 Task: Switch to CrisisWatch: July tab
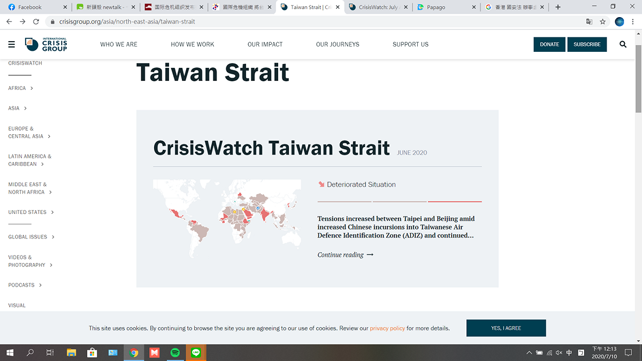pyautogui.click(x=379, y=7)
